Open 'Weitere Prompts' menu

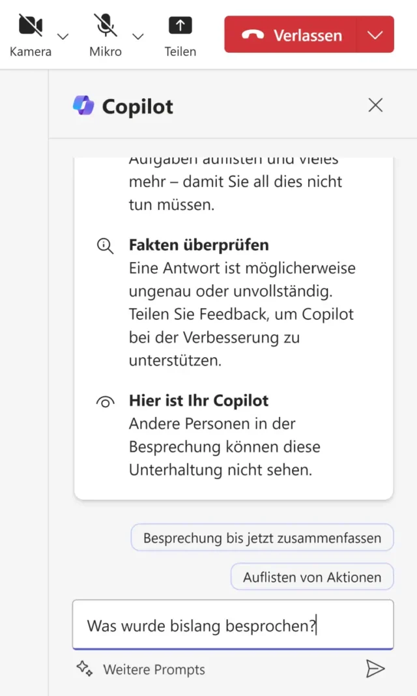[x=154, y=669]
